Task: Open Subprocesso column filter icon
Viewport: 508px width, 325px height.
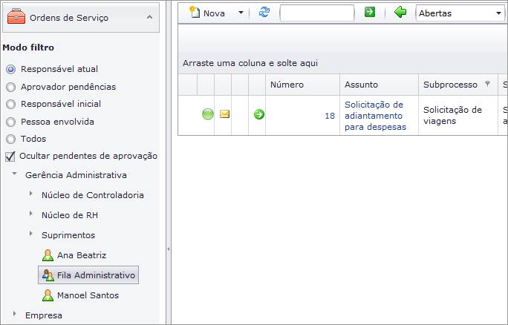Action: (x=487, y=84)
